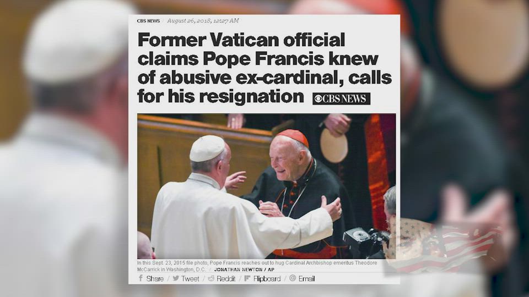
Task: Choose the Flipboard text label
Action: point(267,278)
